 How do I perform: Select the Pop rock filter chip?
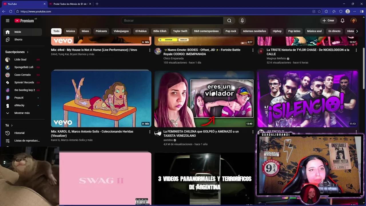click(231, 31)
